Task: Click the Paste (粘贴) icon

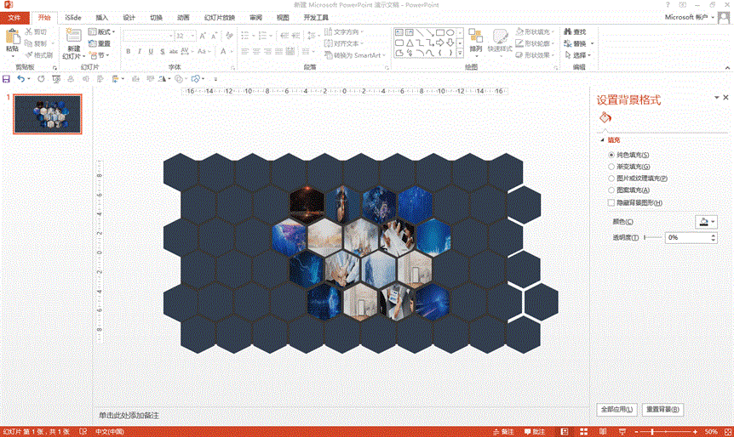Action: pyautogui.click(x=12, y=37)
